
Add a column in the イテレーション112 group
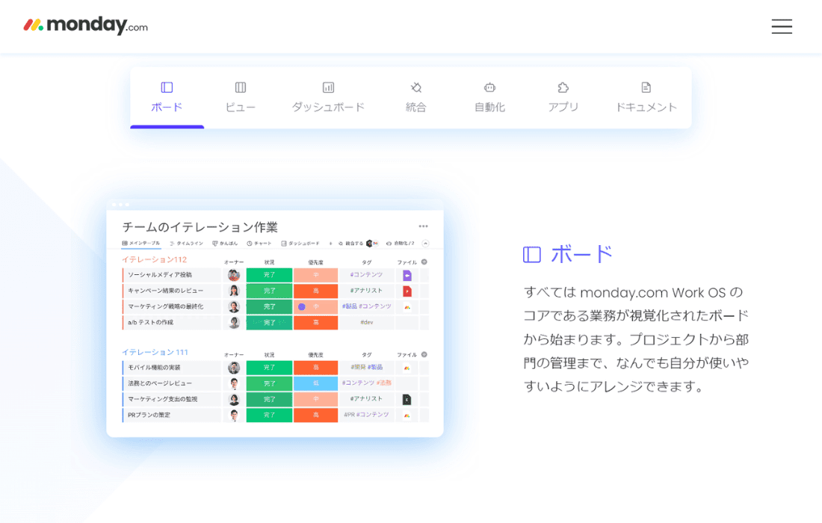tap(424, 261)
